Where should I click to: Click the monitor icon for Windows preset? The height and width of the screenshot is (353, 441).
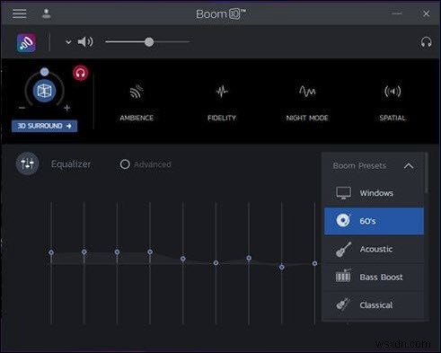[343, 193]
